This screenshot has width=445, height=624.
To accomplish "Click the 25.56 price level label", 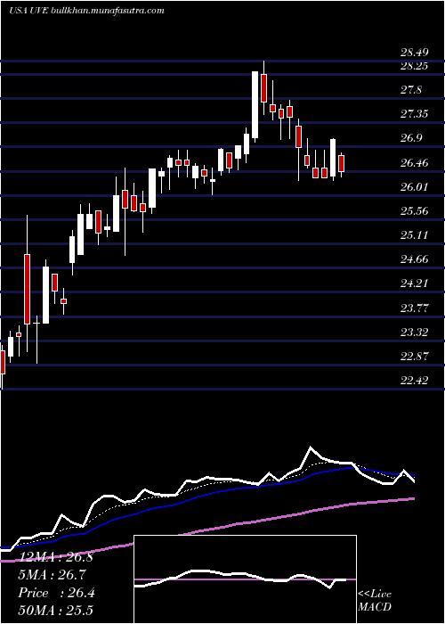I will click(x=414, y=211).
